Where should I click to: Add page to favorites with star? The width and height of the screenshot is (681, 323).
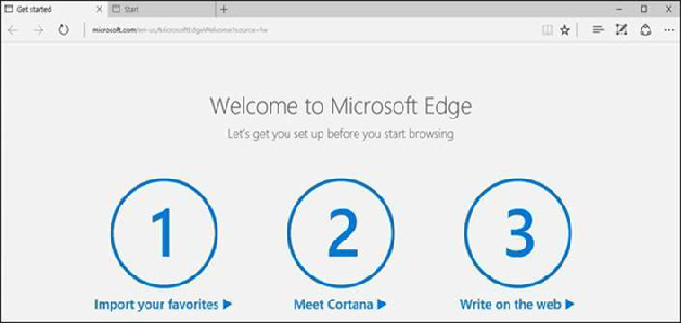pyautogui.click(x=564, y=31)
